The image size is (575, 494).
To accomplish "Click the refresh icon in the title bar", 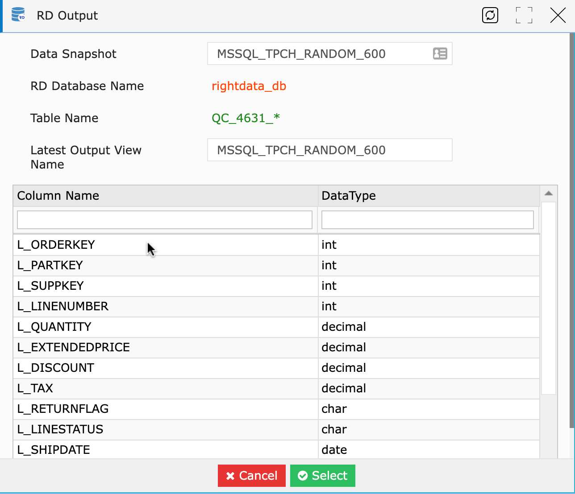I will click(490, 15).
